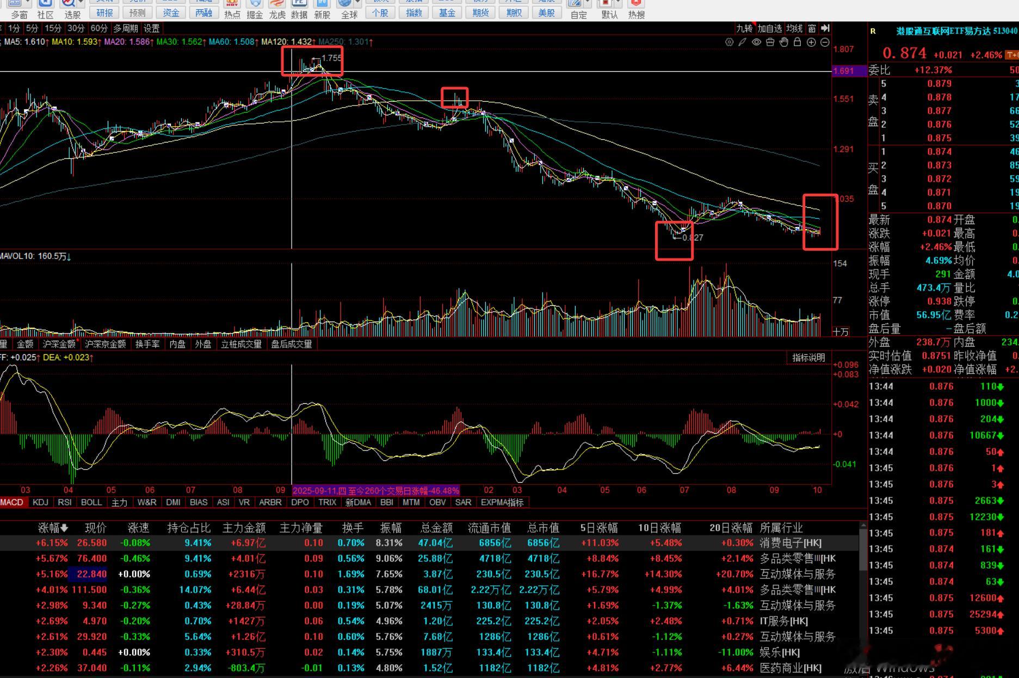Sort table by 涨幅 column header
Screen dimensions: 1019x678
(53, 528)
